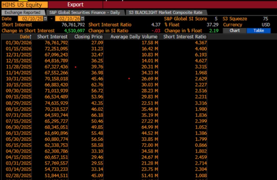277x180 pixels.
Task: Select the 01/30/2026 data row
Action: pos(77,43)
